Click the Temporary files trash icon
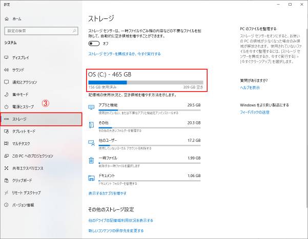308x239 pixels. click(91, 160)
